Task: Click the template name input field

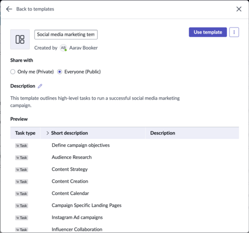Action: (66, 35)
